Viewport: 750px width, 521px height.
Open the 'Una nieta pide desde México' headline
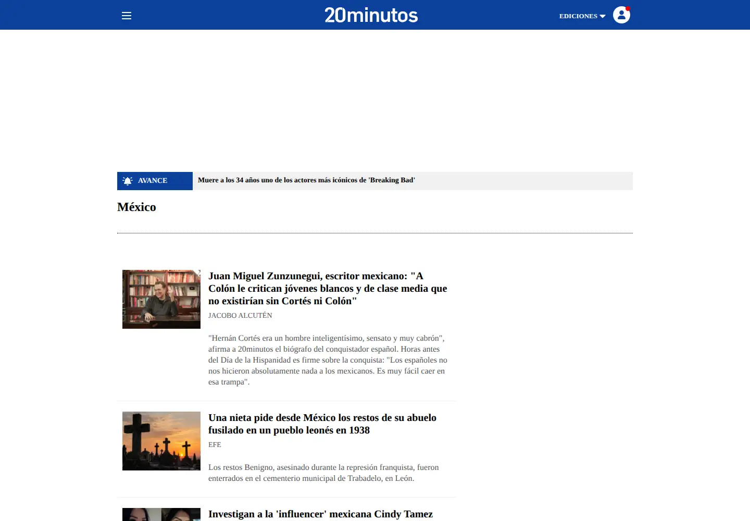322,424
